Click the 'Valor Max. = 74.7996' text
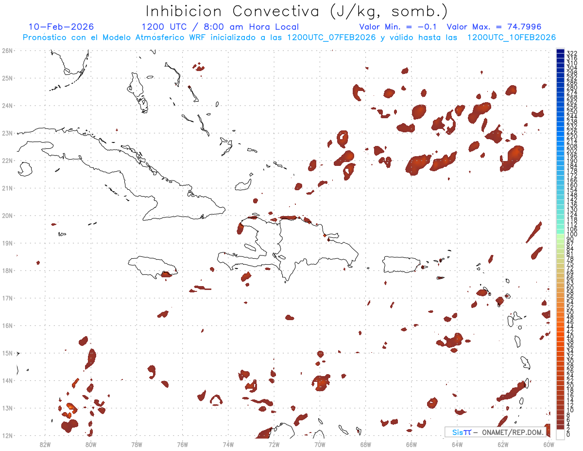Screen dimensions: 583x451 tap(494, 27)
